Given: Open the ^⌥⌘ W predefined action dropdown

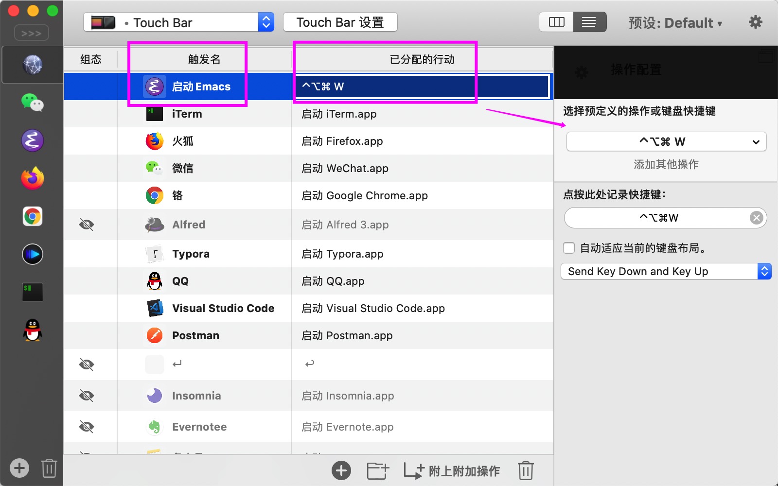Looking at the screenshot, I should 666,141.
